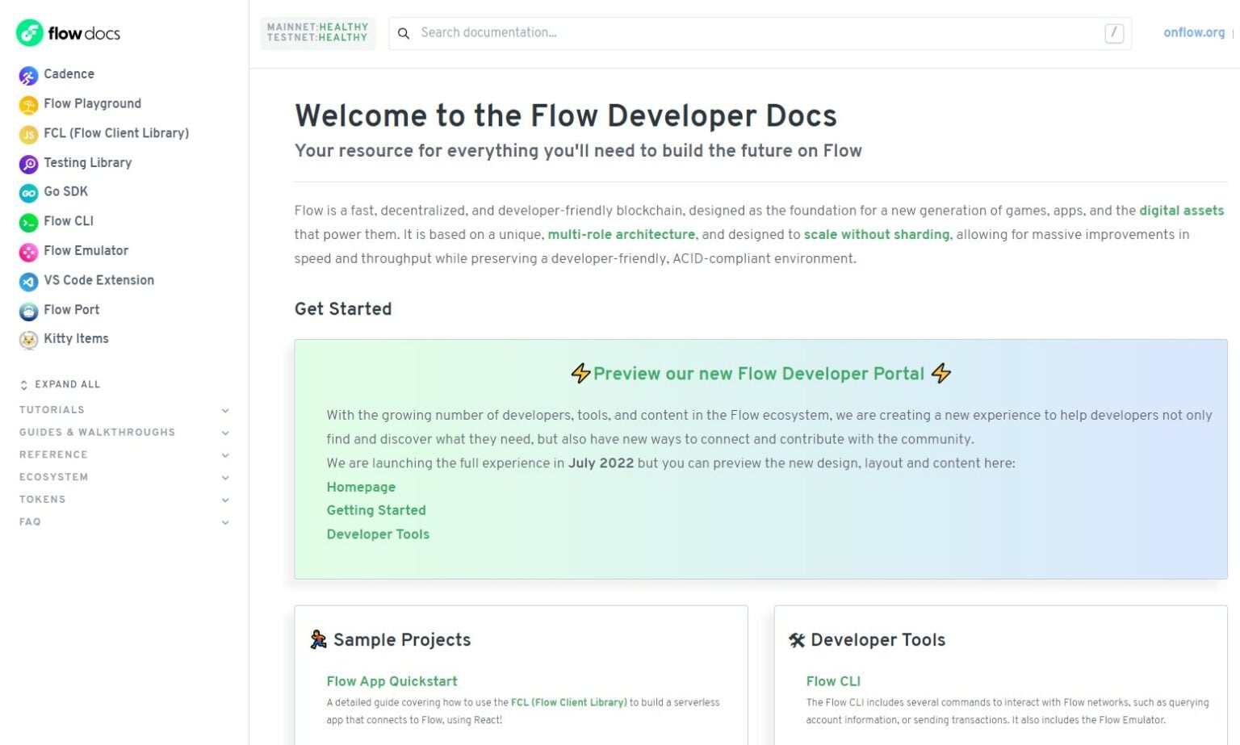Screen dimensions: 1240x745
Task: Click the Flow CLI terminal icon
Action: click(28, 223)
